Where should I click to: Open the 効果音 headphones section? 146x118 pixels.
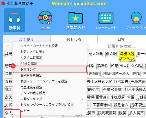15,20
